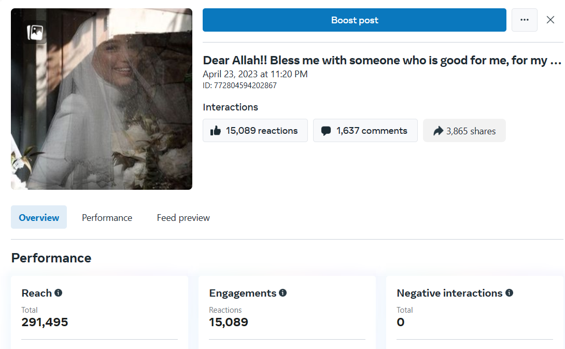This screenshot has height=349, width=565.
Task: Click the info icon beside Engagements
Action: [282, 293]
